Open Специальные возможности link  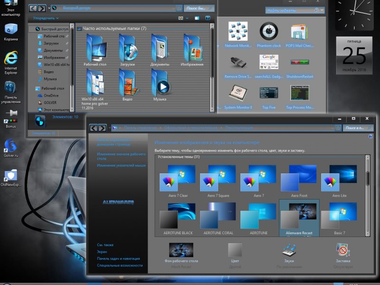[120, 266]
